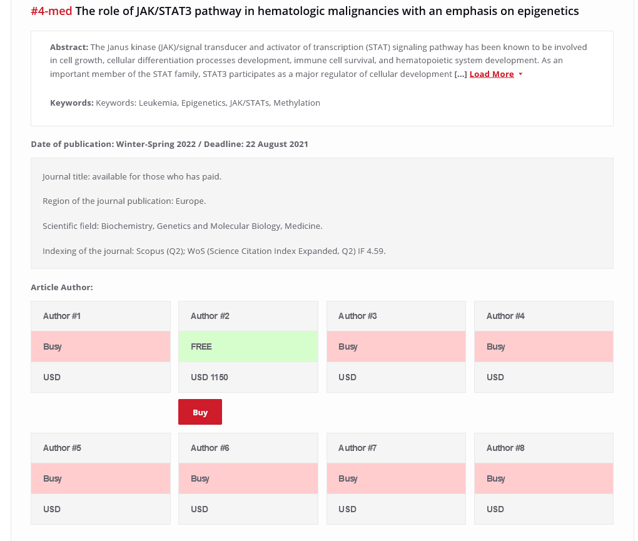Click the journal indexing Scopus line
Viewport: 638px width, 541px height.
click(214, 251)
